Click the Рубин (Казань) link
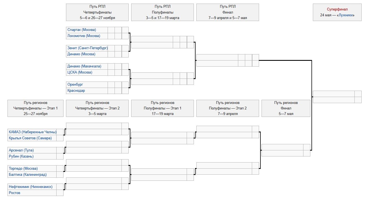Screen dimensions: 365x199 point(21,156)
